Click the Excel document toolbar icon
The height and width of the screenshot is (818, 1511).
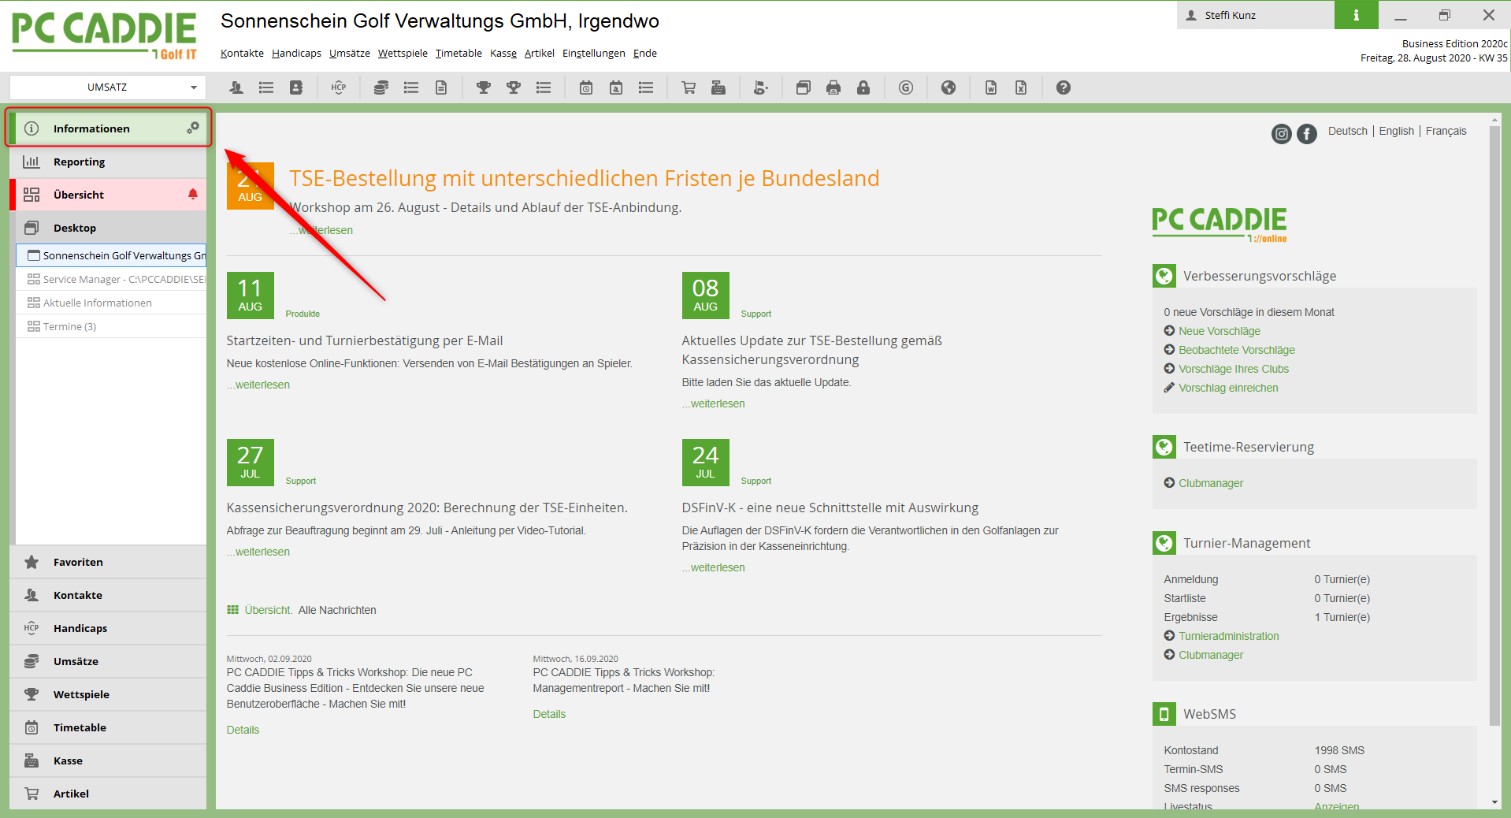[1021, 87]
